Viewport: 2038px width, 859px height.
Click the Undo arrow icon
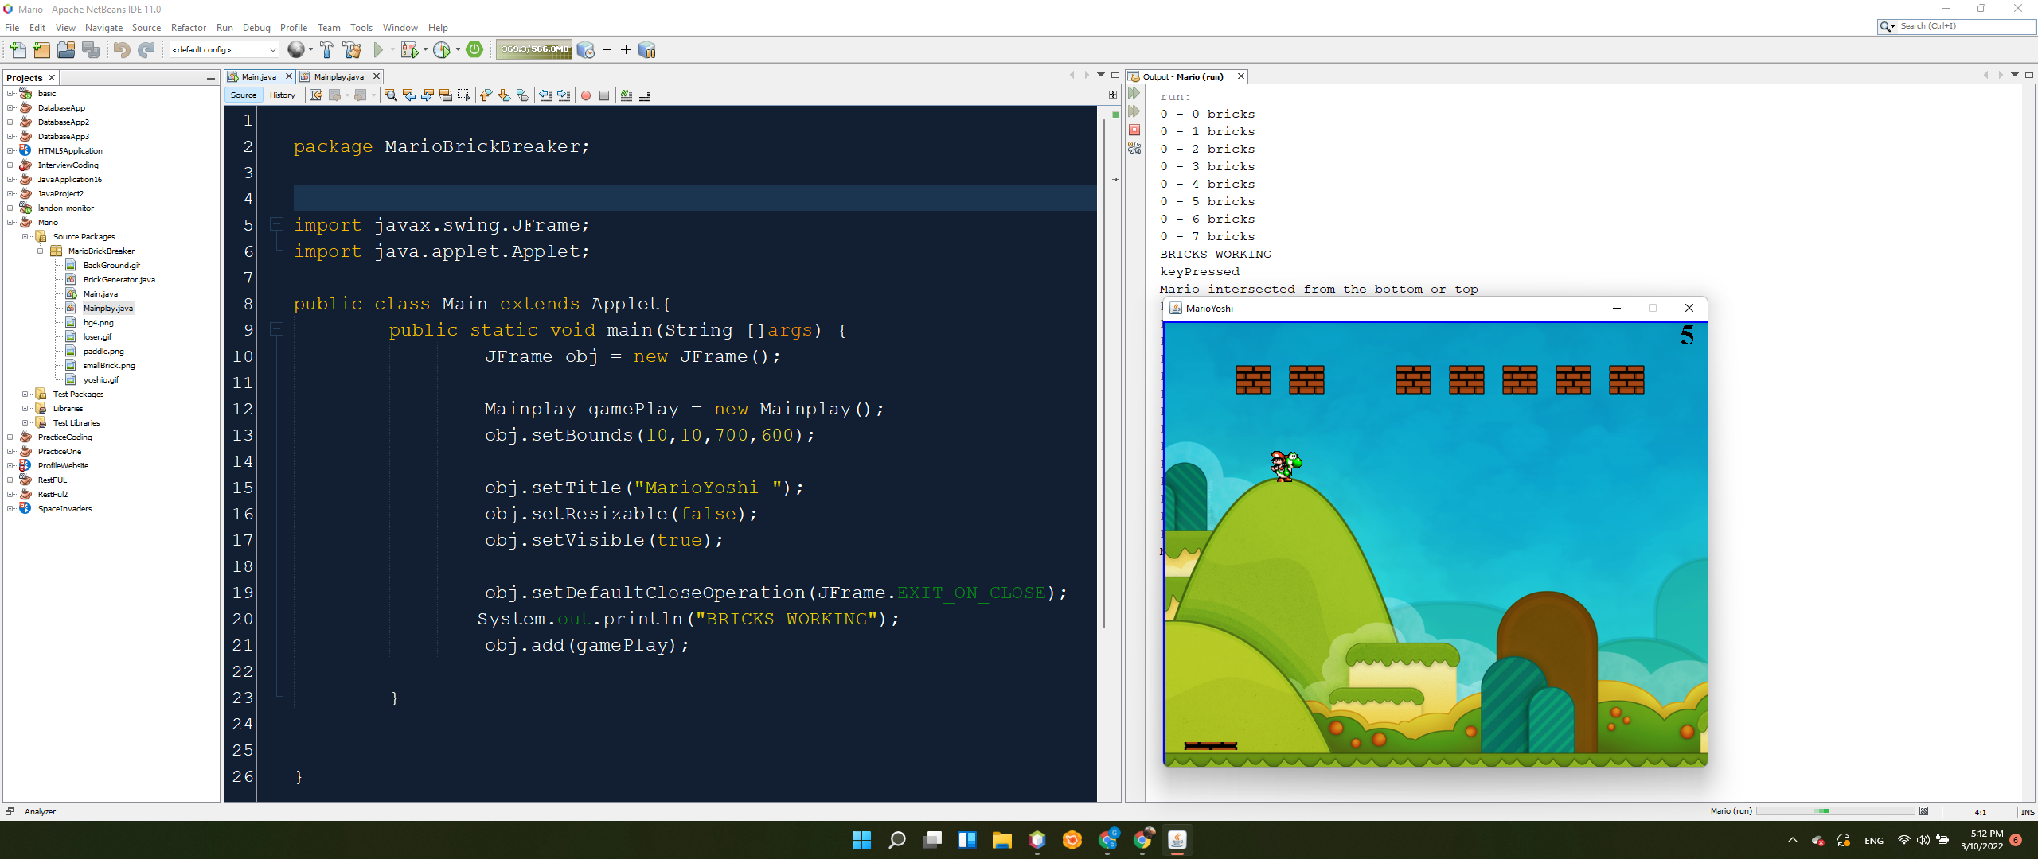[x=122, y=50]
